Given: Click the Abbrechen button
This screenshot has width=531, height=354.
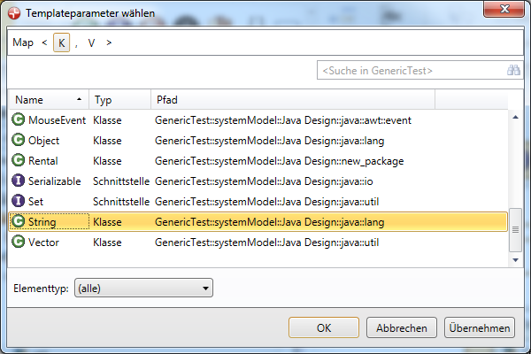Looking at the screenshot, I should 402,327.
